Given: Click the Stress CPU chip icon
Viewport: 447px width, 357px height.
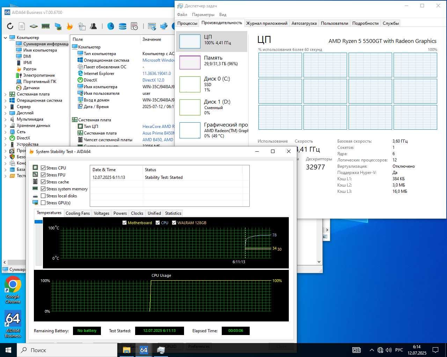Looking at the screenshot, I should click(x=35, y=168).
